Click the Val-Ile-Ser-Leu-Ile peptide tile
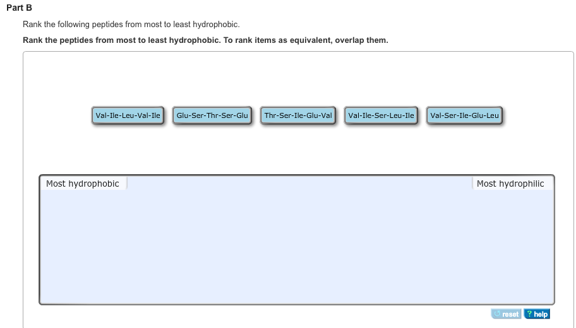The height and width of the screenshot is (328, 576). 381,115
